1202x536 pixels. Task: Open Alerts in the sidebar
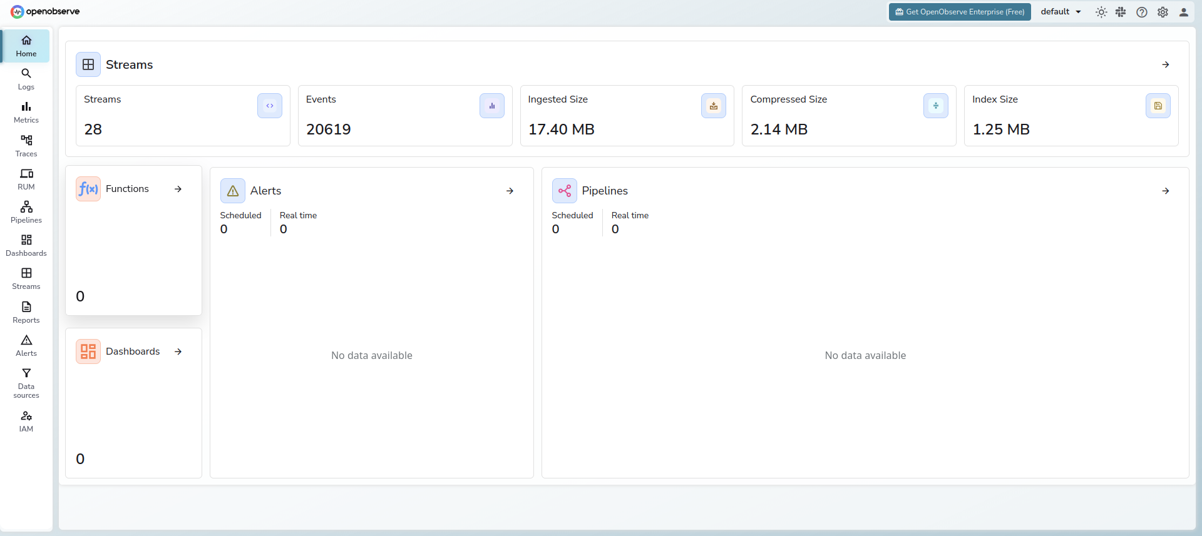pos(26,346)
